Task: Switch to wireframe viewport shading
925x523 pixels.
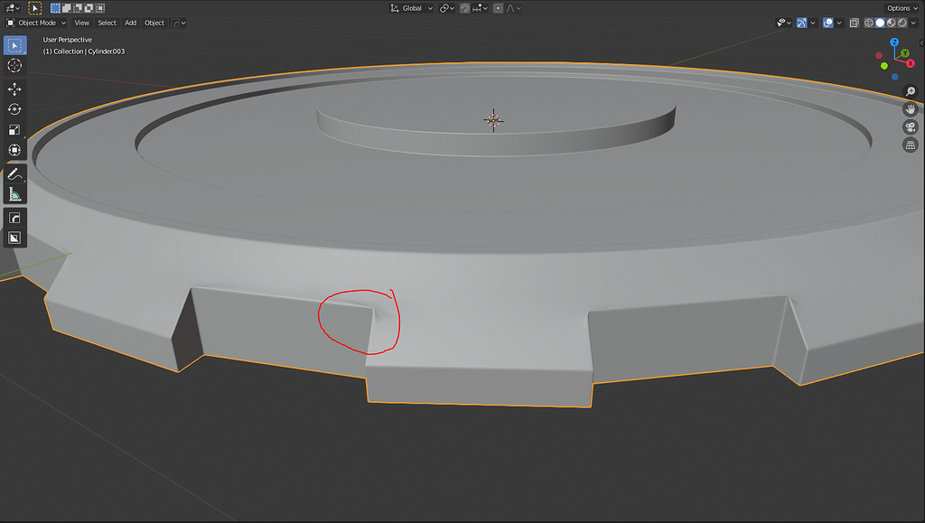Action: point(869,23)
